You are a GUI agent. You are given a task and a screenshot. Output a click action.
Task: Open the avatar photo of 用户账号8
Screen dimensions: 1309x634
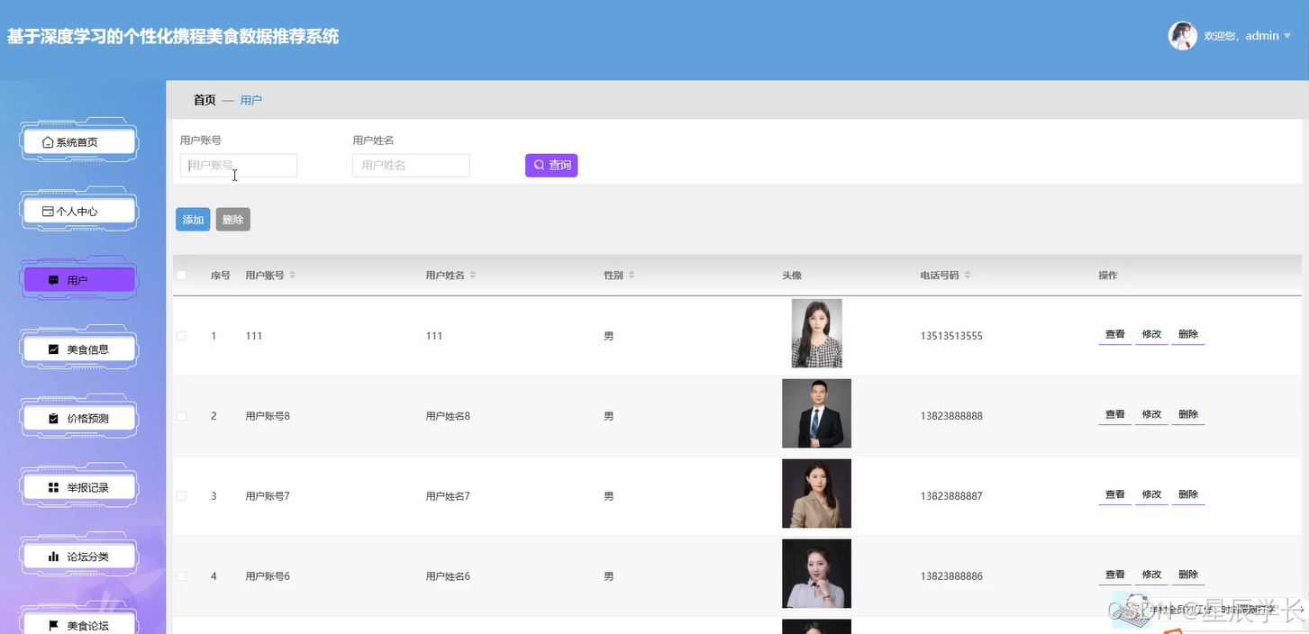click(817, 413)
